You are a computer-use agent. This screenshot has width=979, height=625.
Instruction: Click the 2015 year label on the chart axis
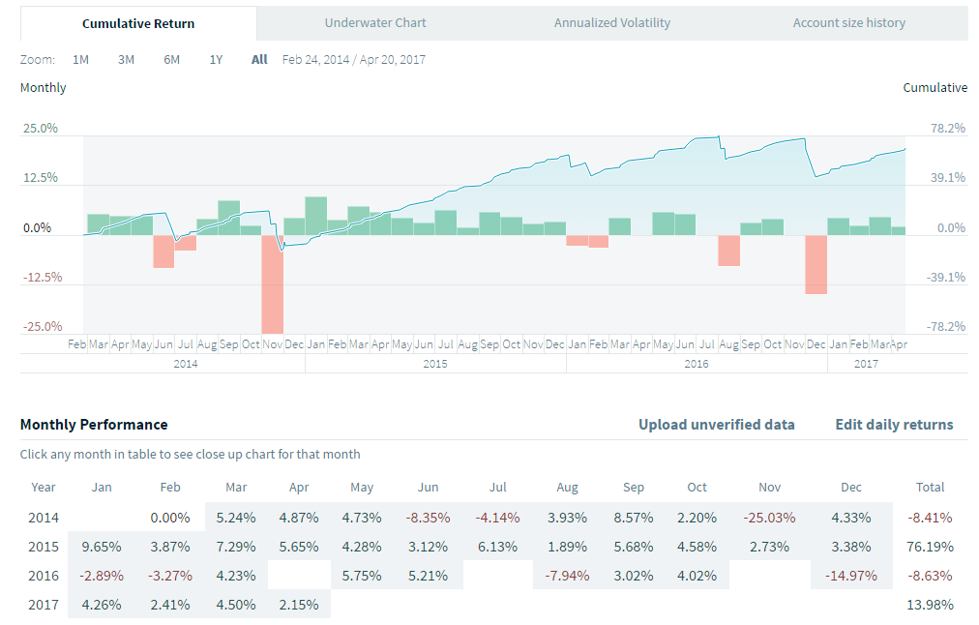point(435,364)
